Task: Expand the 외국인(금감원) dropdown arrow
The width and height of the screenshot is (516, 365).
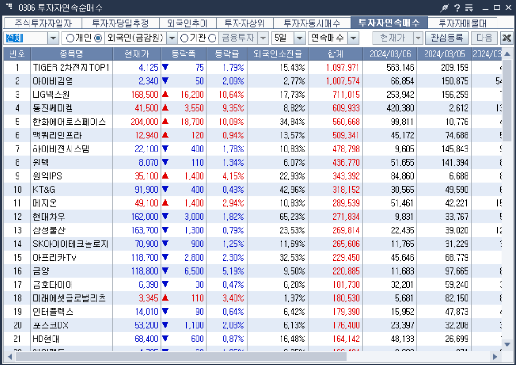Action: (172, 38)
